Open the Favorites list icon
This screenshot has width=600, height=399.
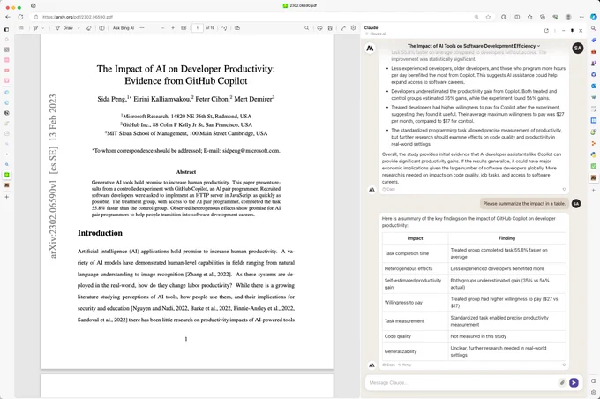coord(530,17)
